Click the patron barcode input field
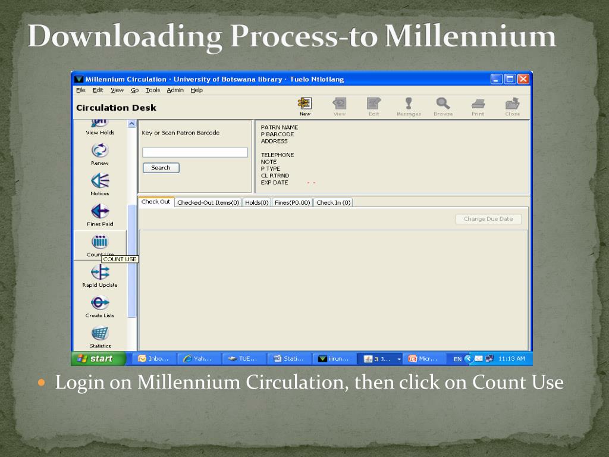The width and height of the screenshot is (609, 457). (195, 152)
